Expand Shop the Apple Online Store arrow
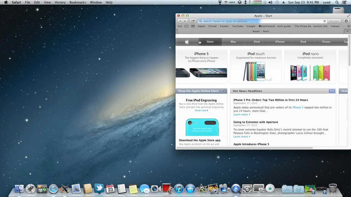The width and height of the screenshot is (351, 197). tap(225, 91)
